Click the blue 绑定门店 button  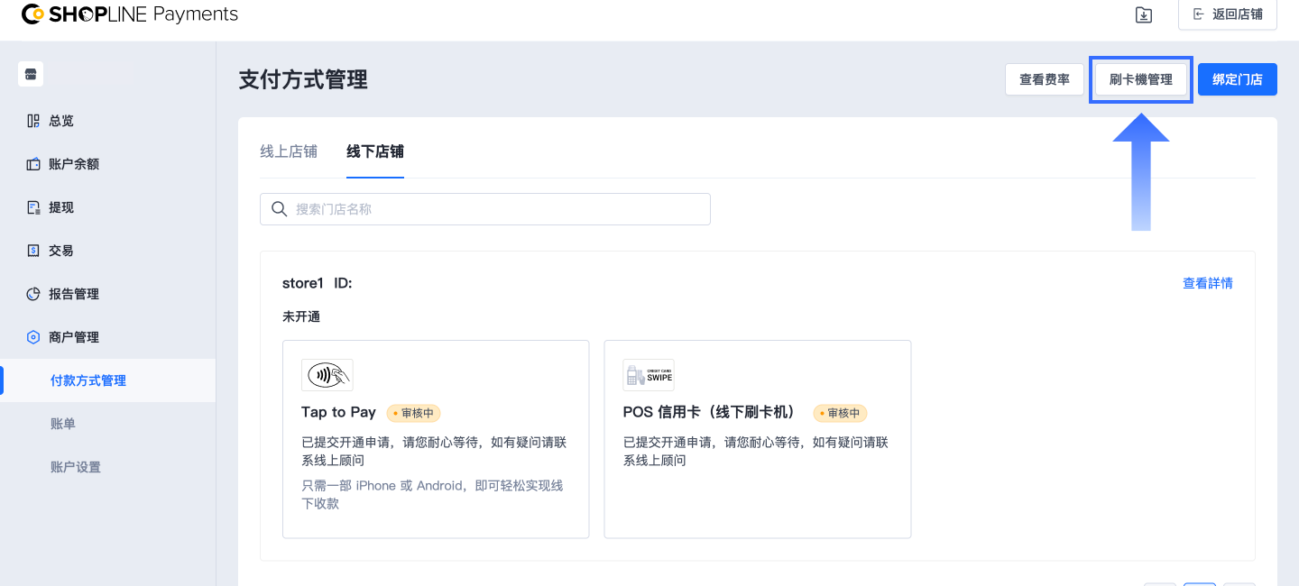1238,79
